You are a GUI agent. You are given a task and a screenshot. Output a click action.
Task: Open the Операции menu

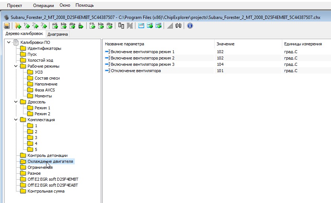43,6
